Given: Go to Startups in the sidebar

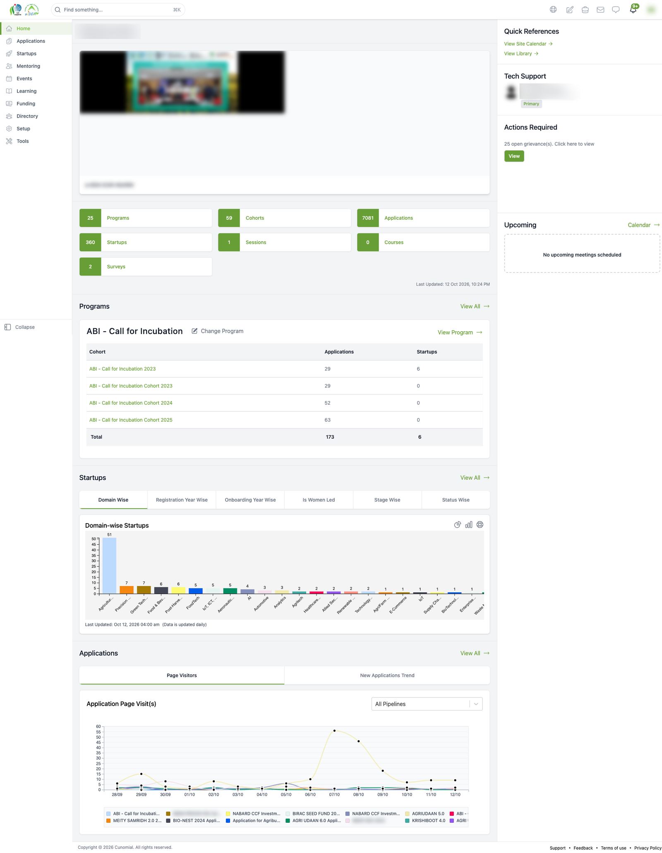Looking at the screenshot, I should coord(26,53).
